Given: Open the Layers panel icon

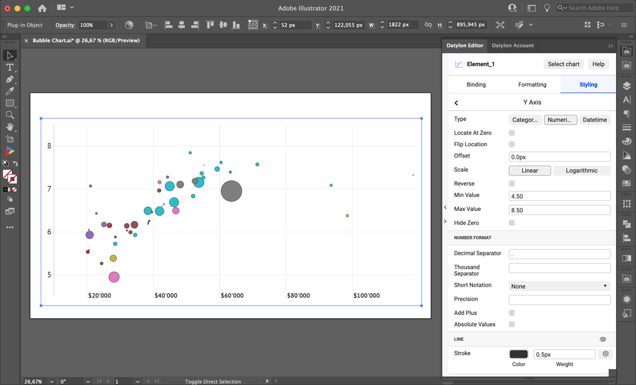Looking at the screenshot, I should click(x=627, y=84).
